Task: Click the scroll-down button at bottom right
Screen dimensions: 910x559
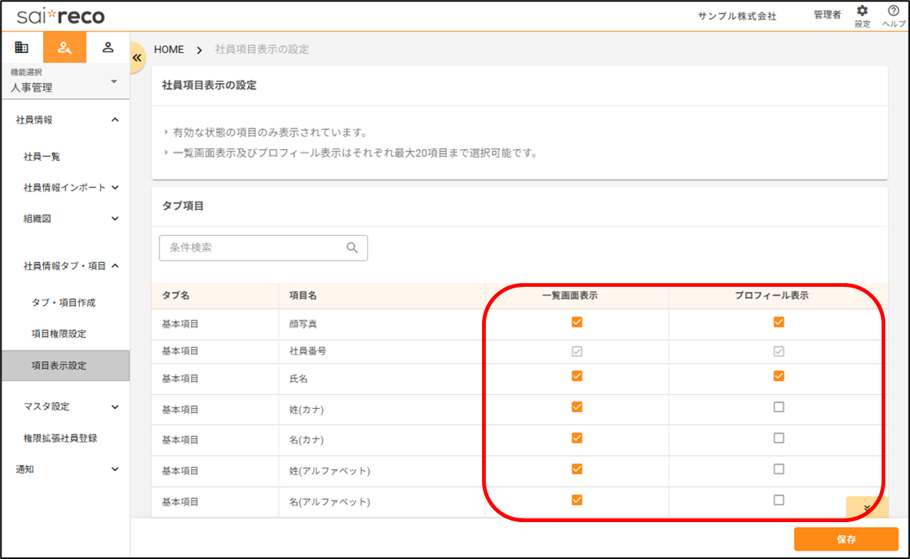Action: [867, 507]
